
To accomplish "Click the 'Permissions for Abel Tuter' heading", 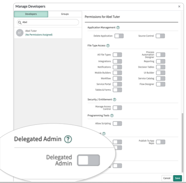I will (102, 17).
